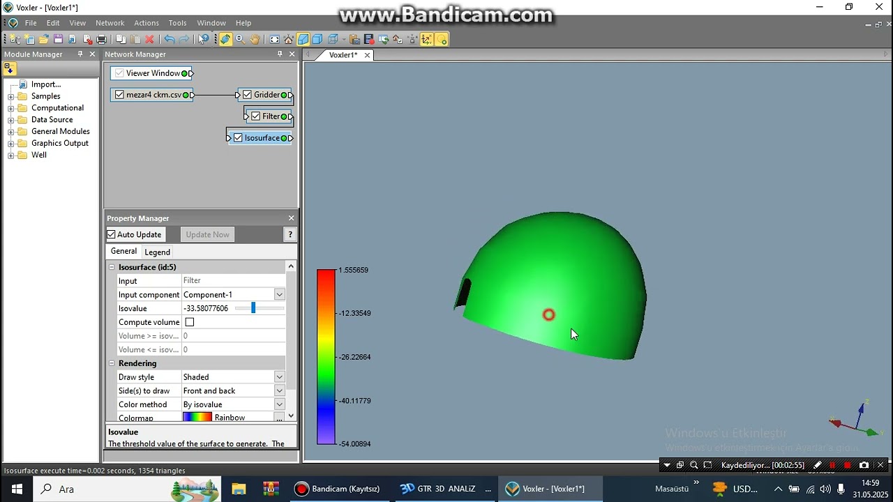Expand the Data Source folder
The height and width of the screenshot is (502, 893).
click(11, 120)
